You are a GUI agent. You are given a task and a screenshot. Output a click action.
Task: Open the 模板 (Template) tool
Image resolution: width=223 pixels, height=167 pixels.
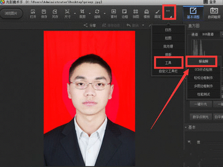click(x=147, y=14)
